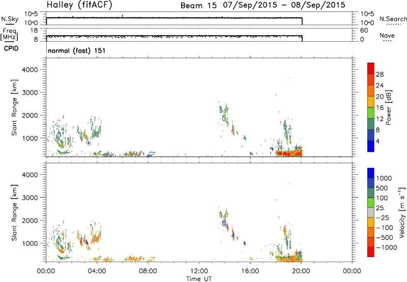
Task: Click the blue bottom of the Power color bar
Action: [371, 146]
